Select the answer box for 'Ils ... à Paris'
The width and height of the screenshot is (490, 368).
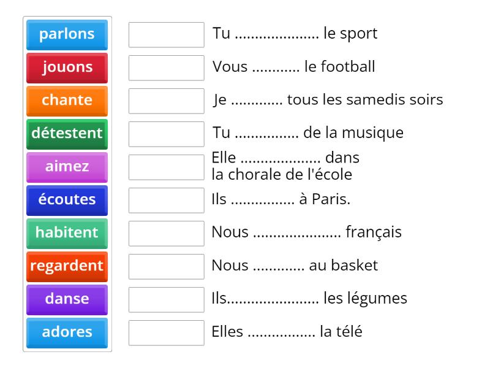click(166, 201)
